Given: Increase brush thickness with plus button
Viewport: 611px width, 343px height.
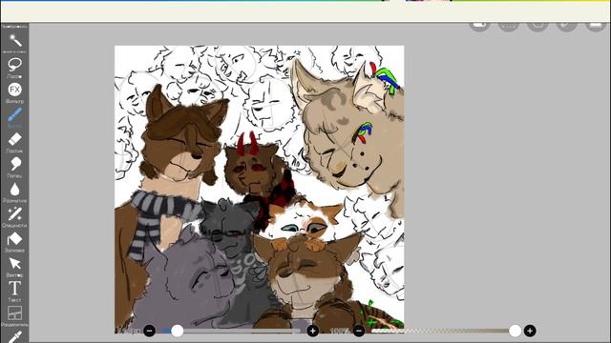Looking at the screenshot, I should [x=312, y=331].
